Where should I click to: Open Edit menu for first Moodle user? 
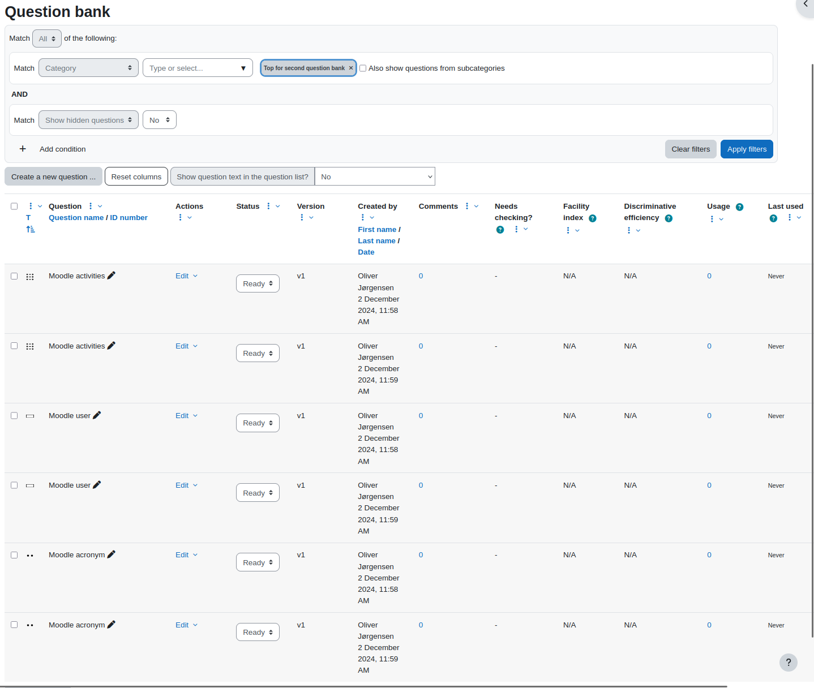[x=187, y=415]
